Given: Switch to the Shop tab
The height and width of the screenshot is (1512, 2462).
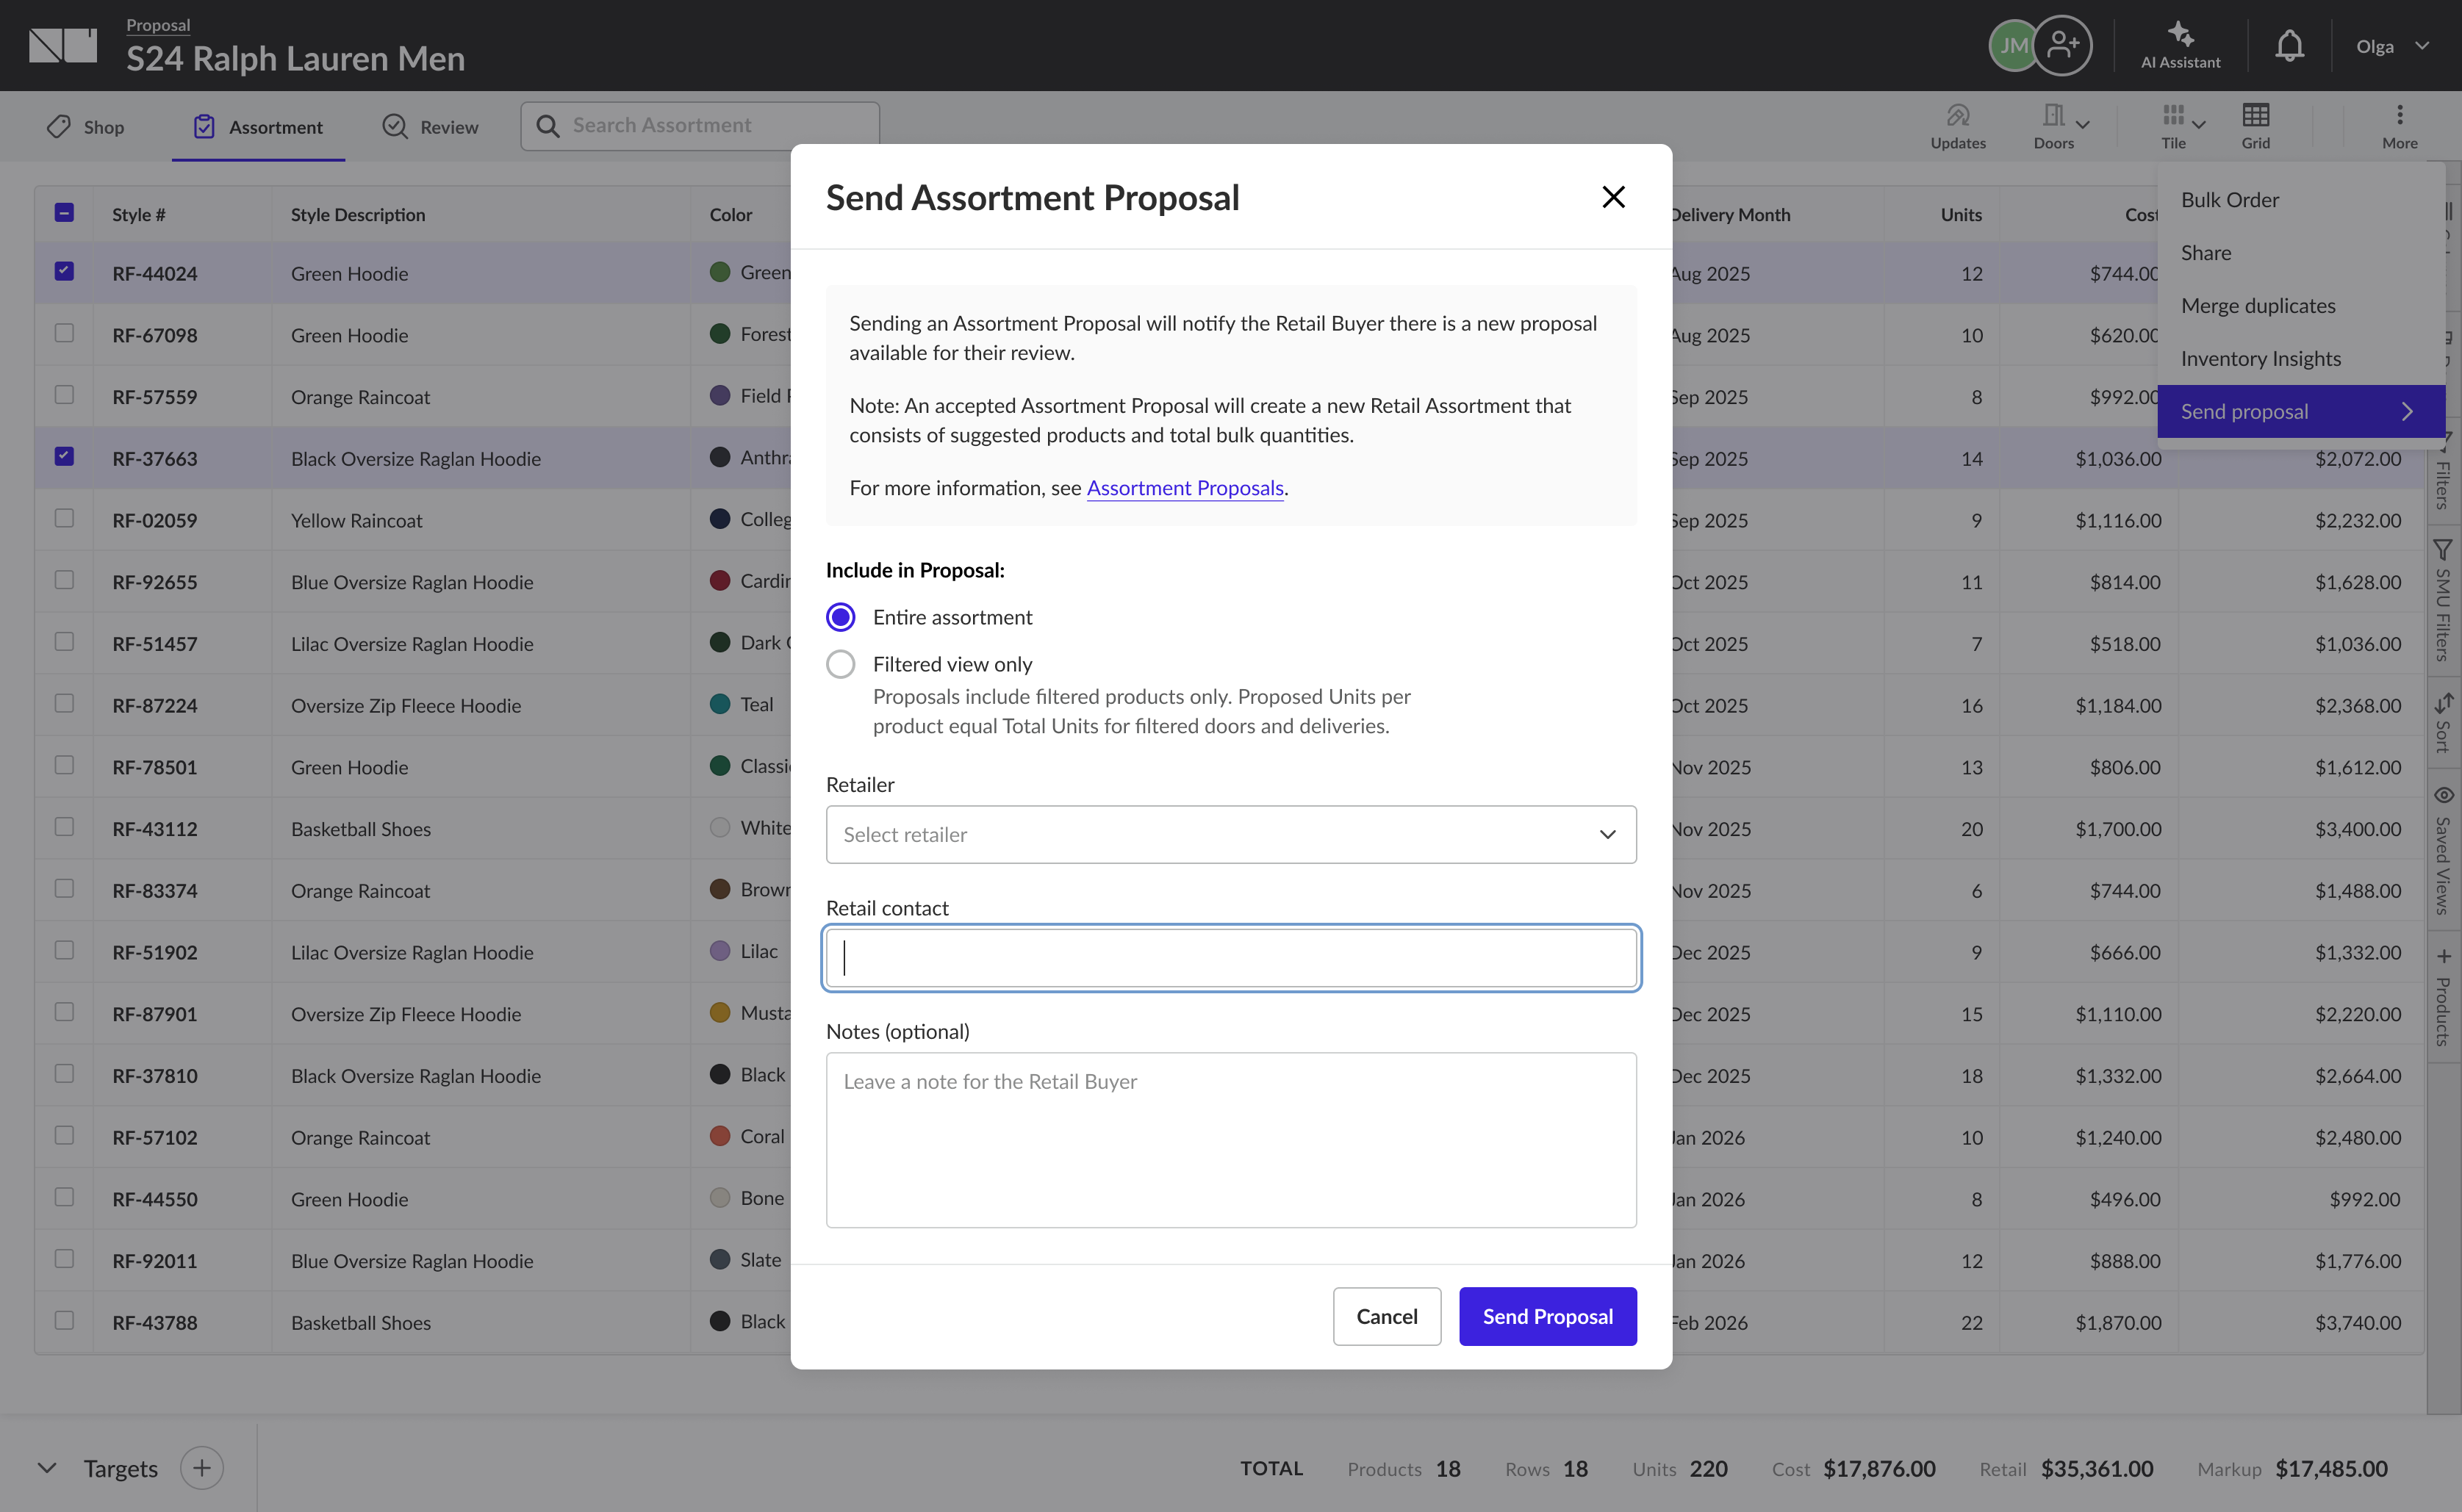Looking at the screenshot, I should (86, 127).
